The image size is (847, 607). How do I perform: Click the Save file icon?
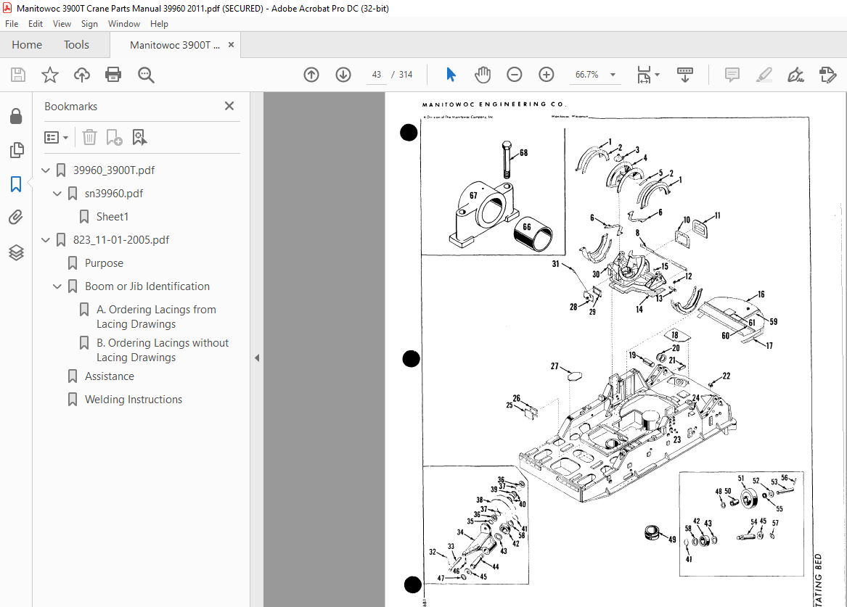[x=18, y=75]
